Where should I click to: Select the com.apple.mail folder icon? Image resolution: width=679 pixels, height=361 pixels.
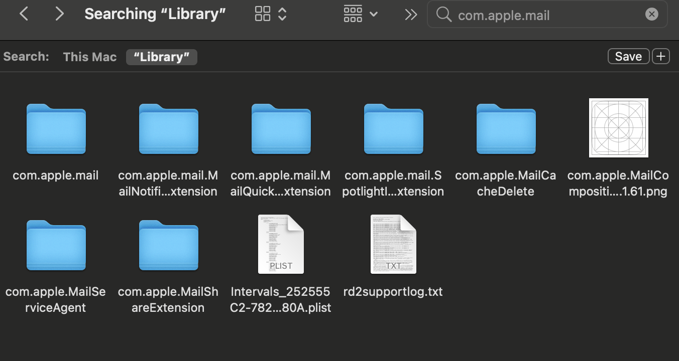pos(56,129)
